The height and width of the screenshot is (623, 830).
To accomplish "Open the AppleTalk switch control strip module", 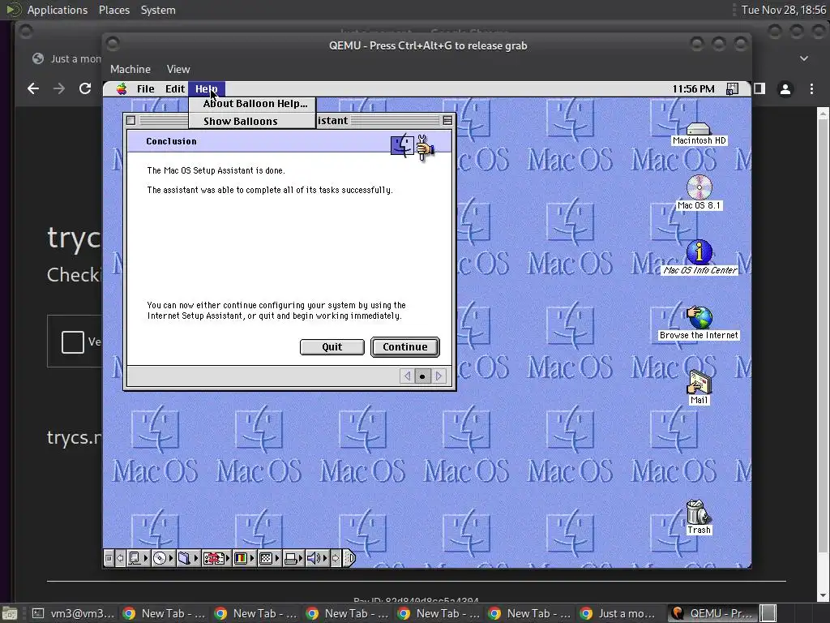I will coord(138,558).
